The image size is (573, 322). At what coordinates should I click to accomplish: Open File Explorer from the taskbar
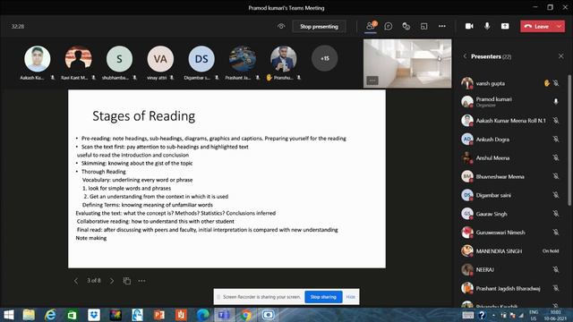tap(29, 315)
